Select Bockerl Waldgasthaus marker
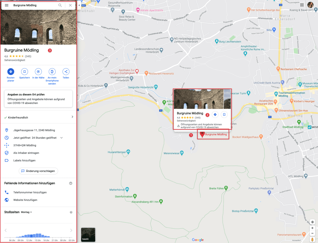The image size is (318, 243). [x=261, y=137]
